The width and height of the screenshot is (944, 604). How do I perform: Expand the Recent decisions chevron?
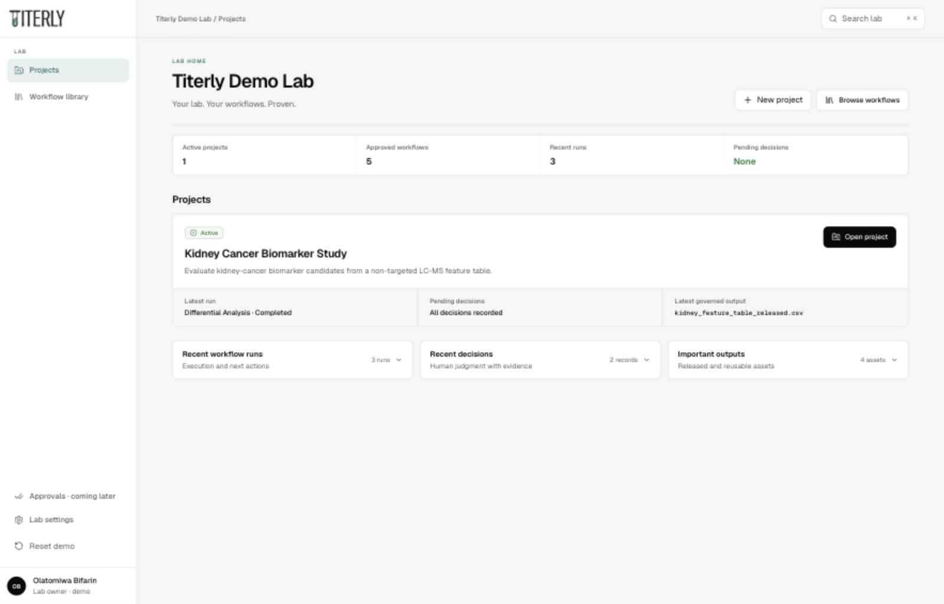click(x=647, y=360)
